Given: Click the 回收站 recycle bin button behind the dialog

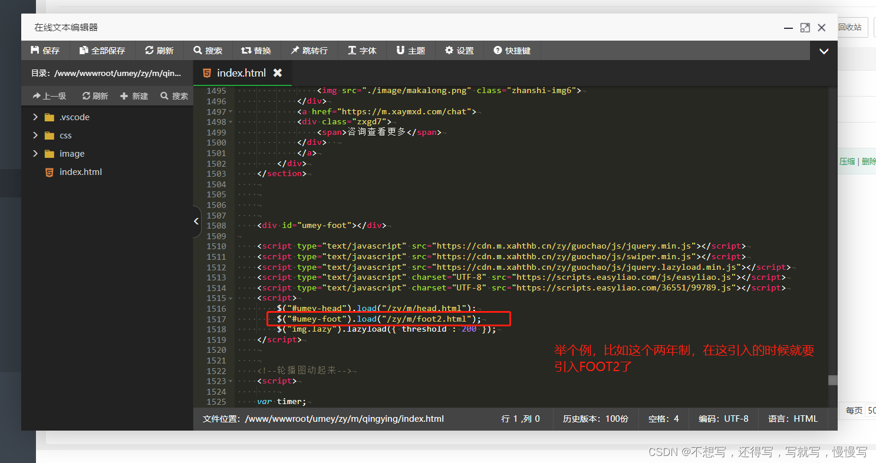Looking at the screenshot, I should coord(850,27).
